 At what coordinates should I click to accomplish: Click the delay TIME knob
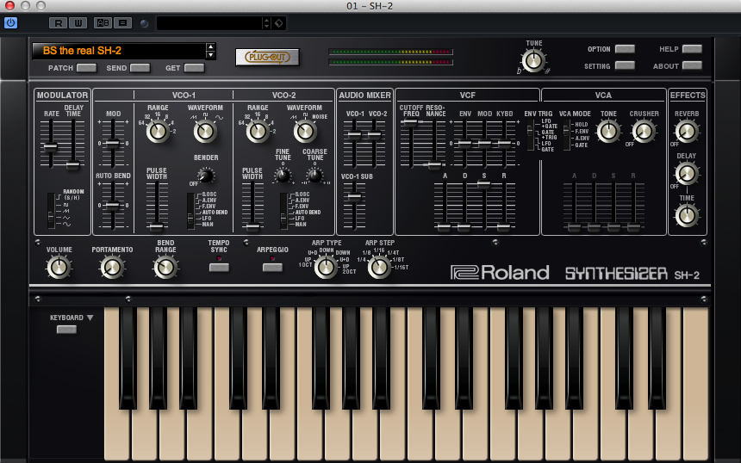point(687,216)
